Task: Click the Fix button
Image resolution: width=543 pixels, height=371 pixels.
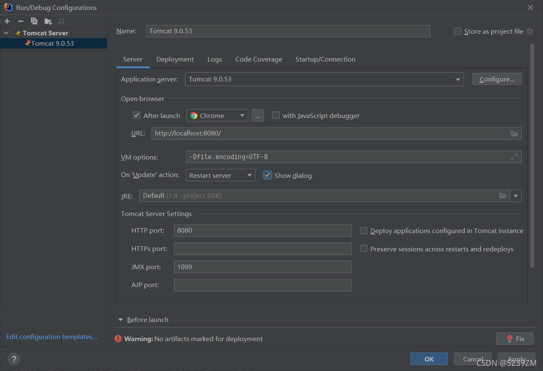Action: point(515,339)
